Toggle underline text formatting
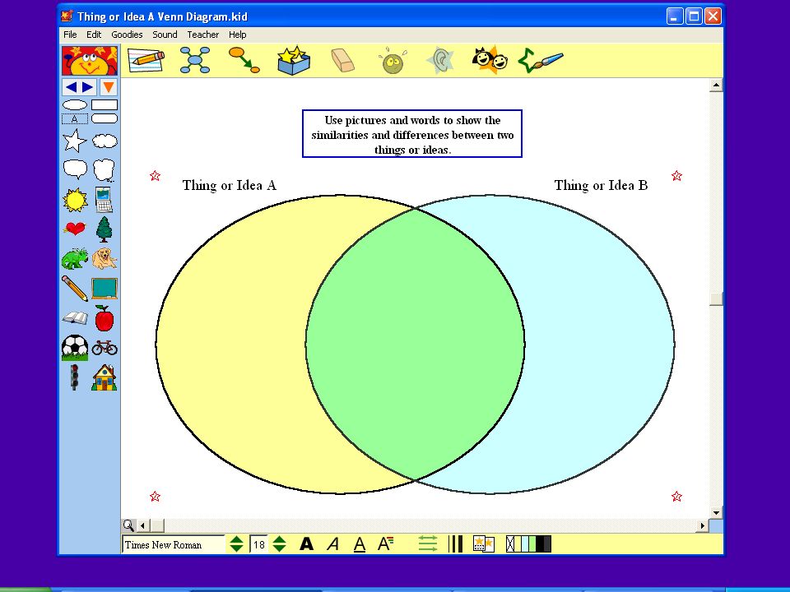Image resolution: width=790 pixels, height=592 pixels. coord(360,544)
